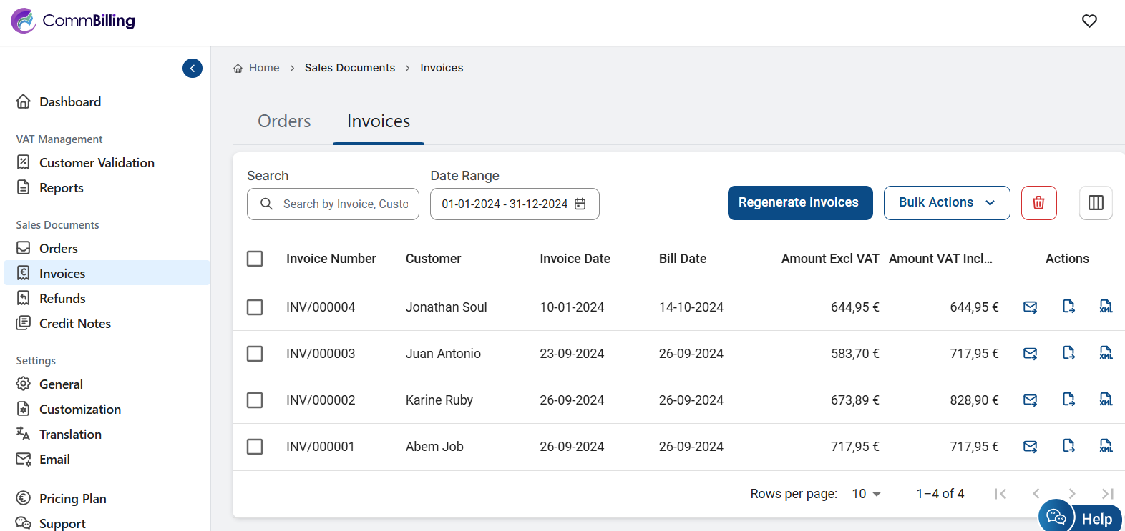Open the Date Range picker
The image size is (1125, 531).
pos(514,204)
